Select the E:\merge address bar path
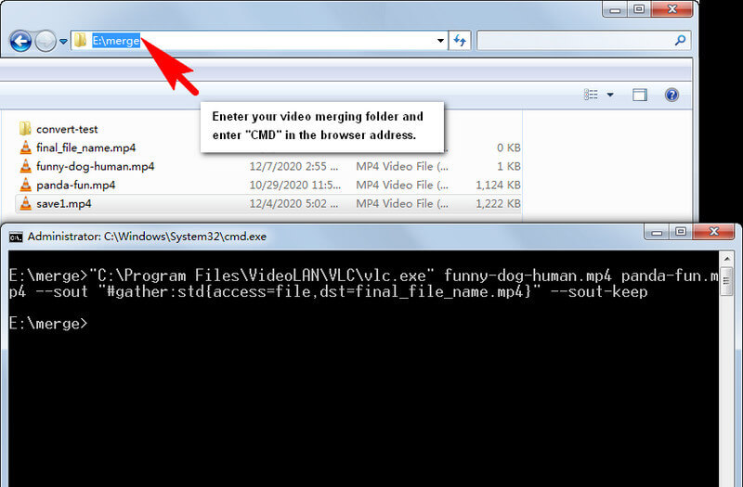The width and height of the screenshot is (743, 487). point(116,41)
